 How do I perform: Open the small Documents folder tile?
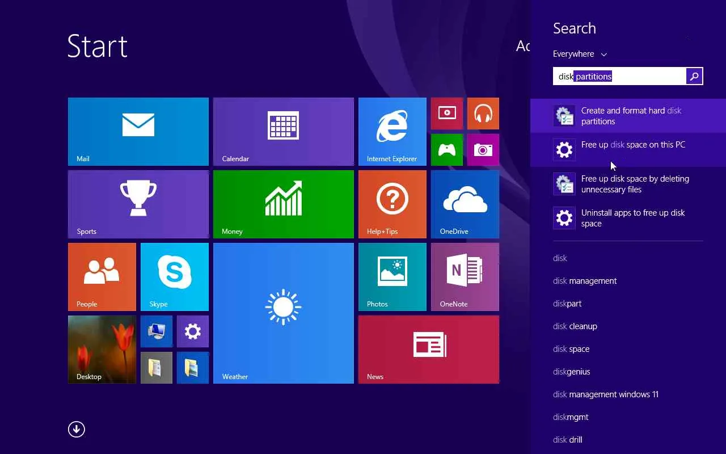point(157,368)
